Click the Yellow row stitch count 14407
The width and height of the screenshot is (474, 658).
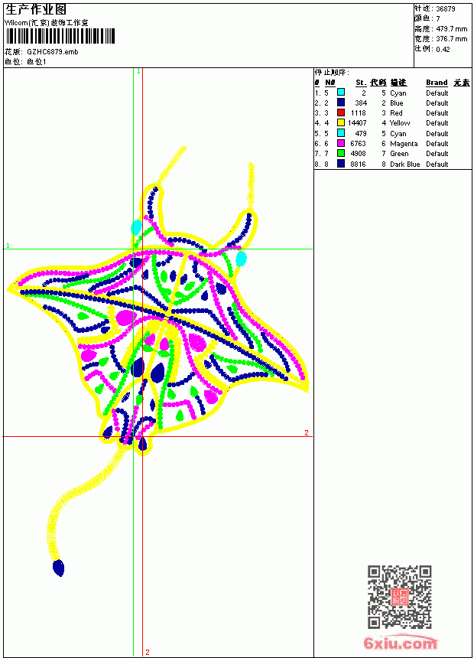click(357, 123)
